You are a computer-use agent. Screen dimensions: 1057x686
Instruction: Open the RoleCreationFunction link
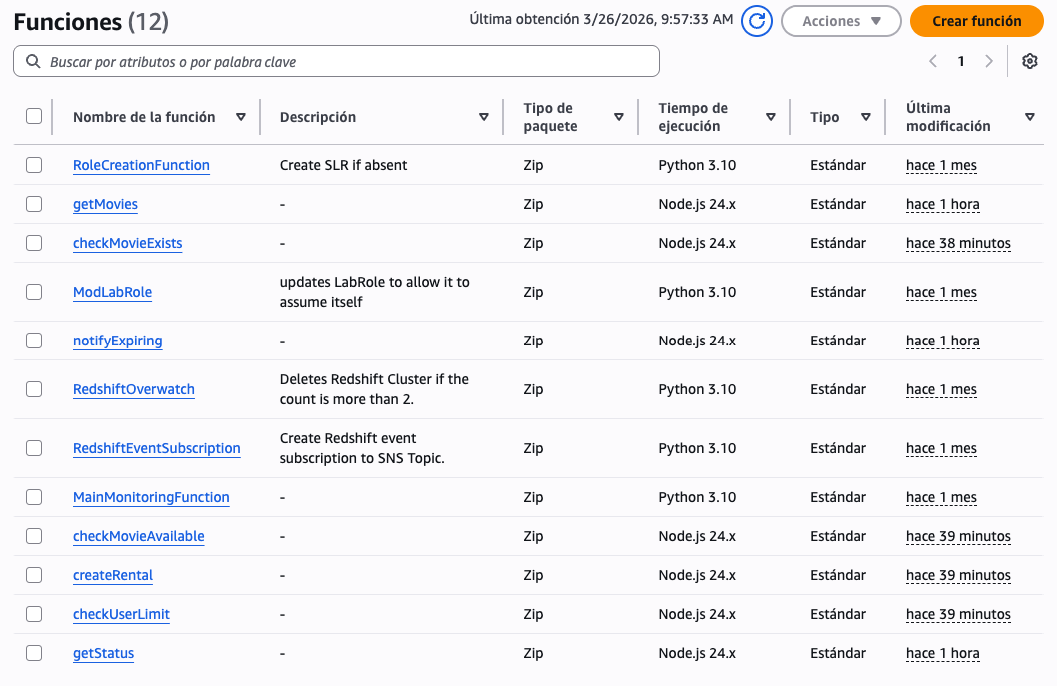coord(141,165)
